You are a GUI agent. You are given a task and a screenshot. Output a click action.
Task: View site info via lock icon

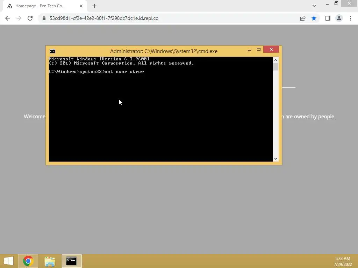click(44, 18)
